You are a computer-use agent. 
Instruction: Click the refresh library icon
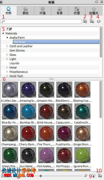coord(98,21)
